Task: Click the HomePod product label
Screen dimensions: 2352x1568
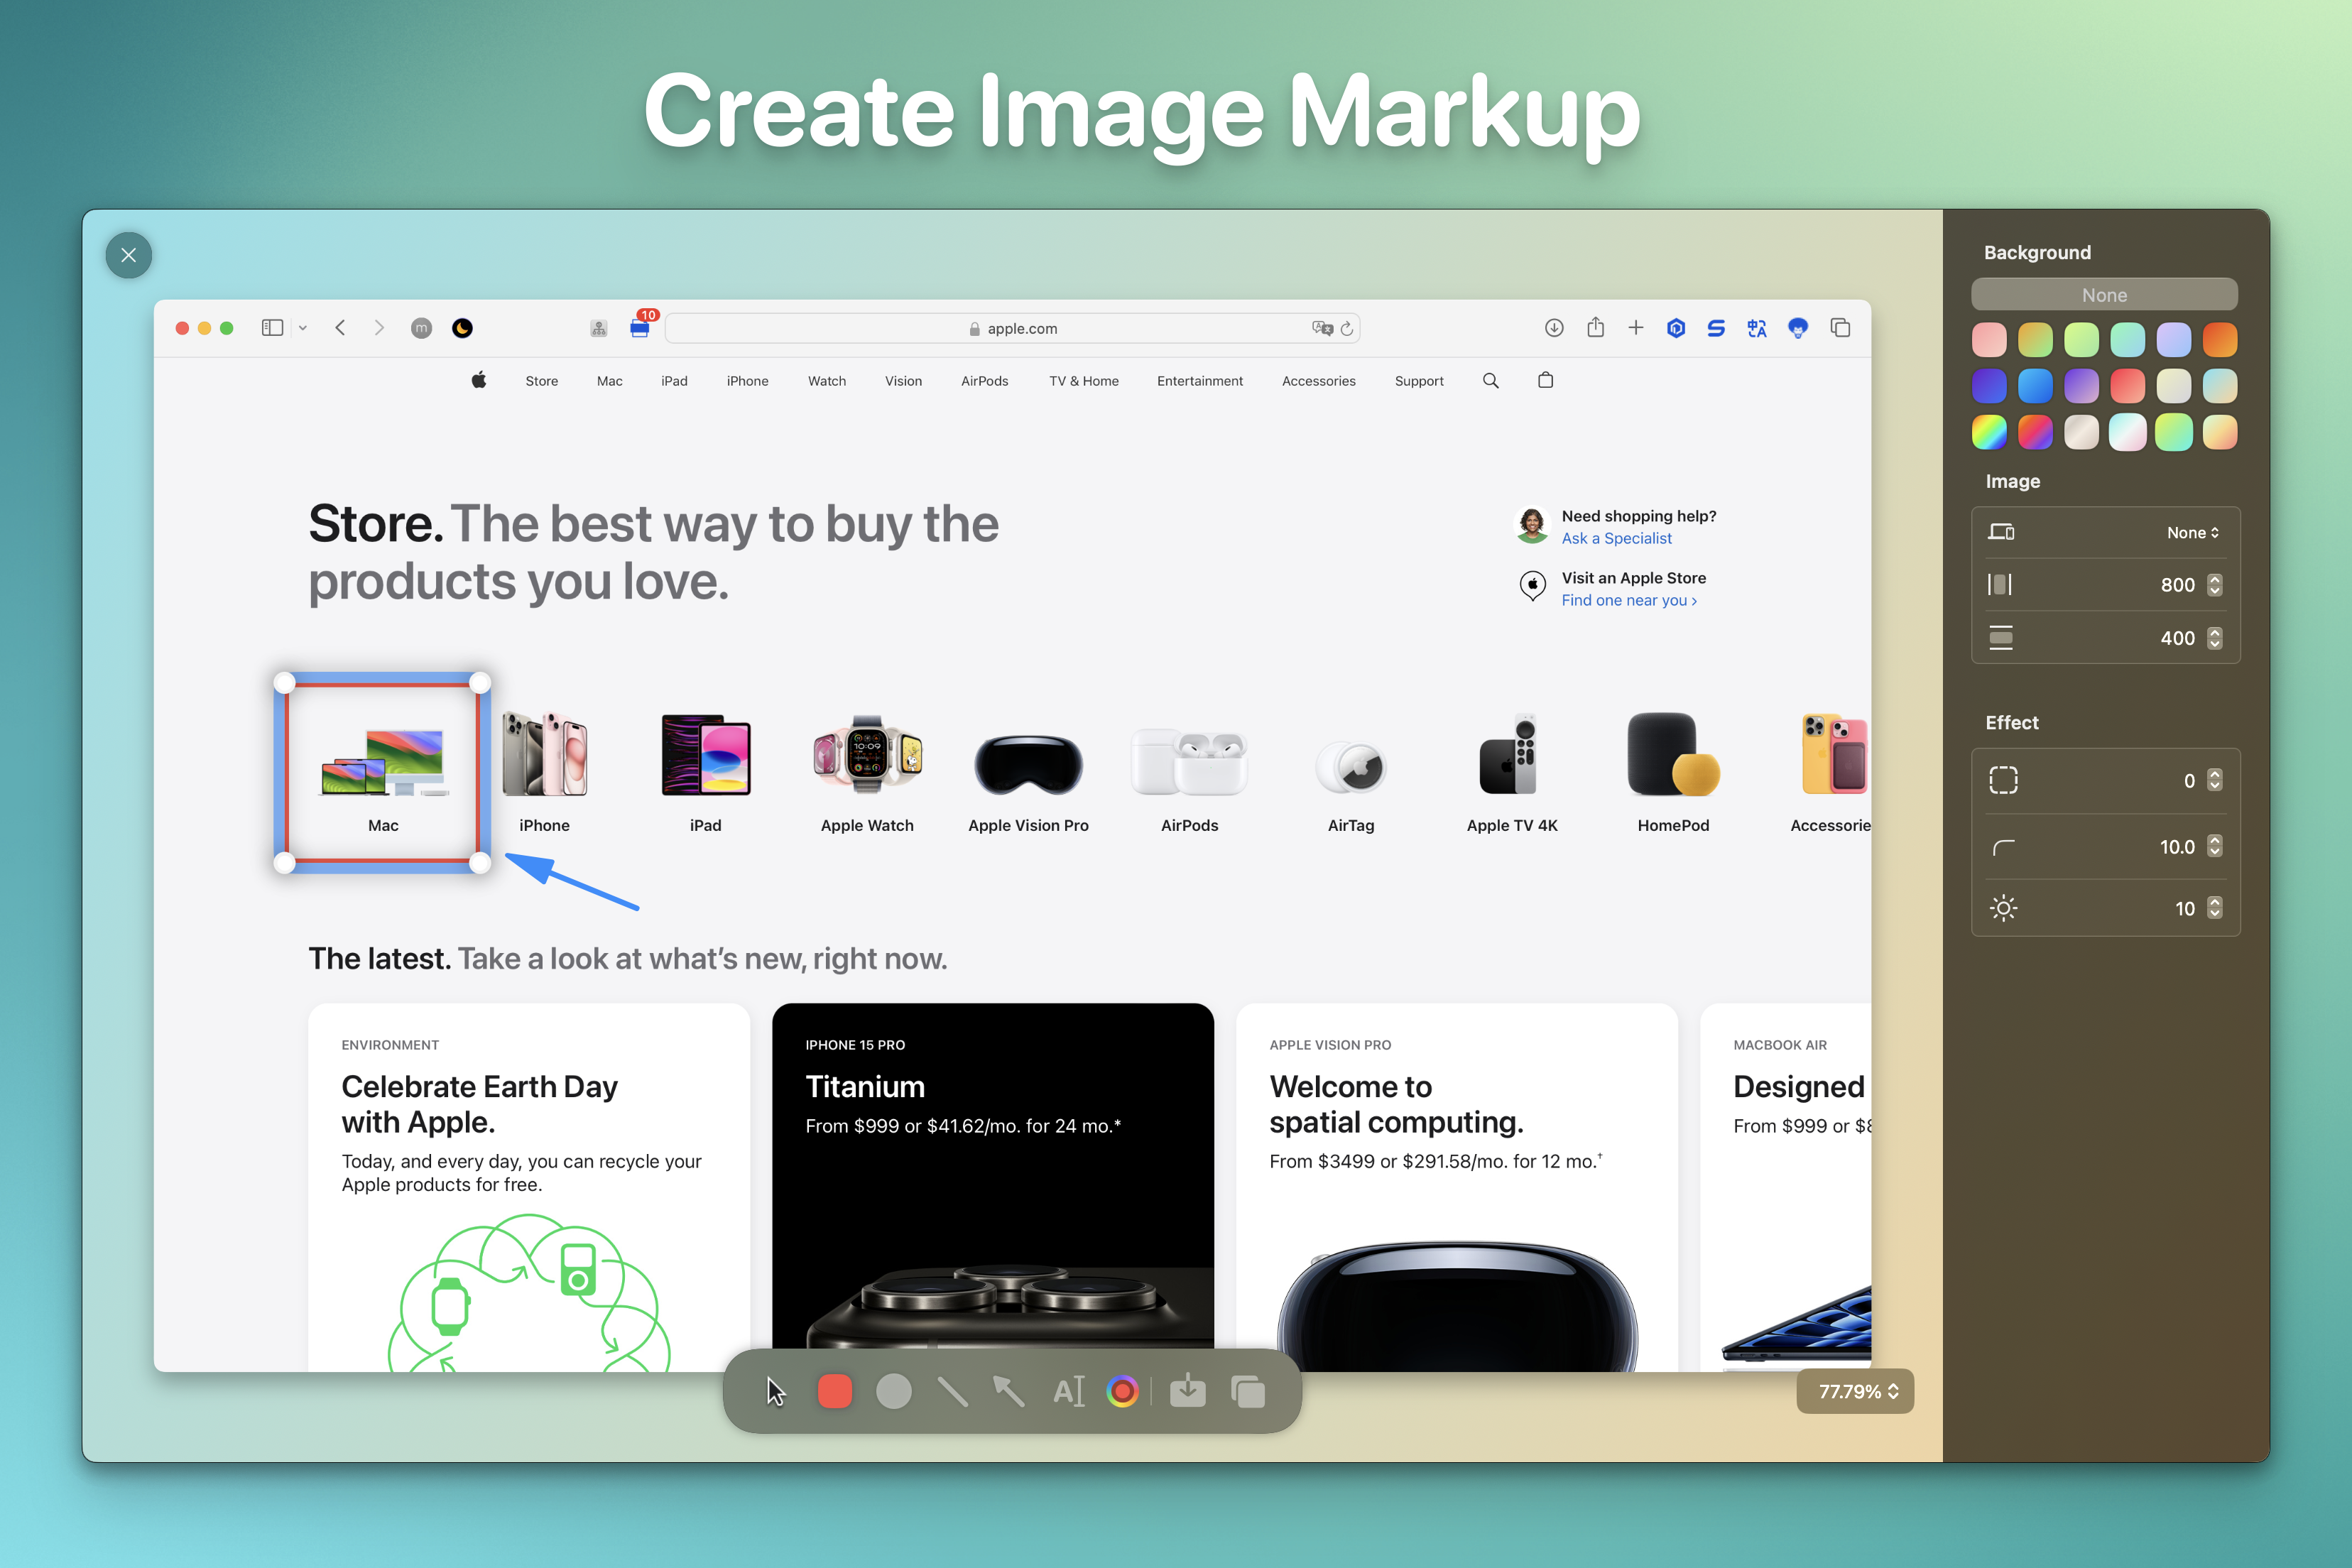Action: click(1673, 825)
